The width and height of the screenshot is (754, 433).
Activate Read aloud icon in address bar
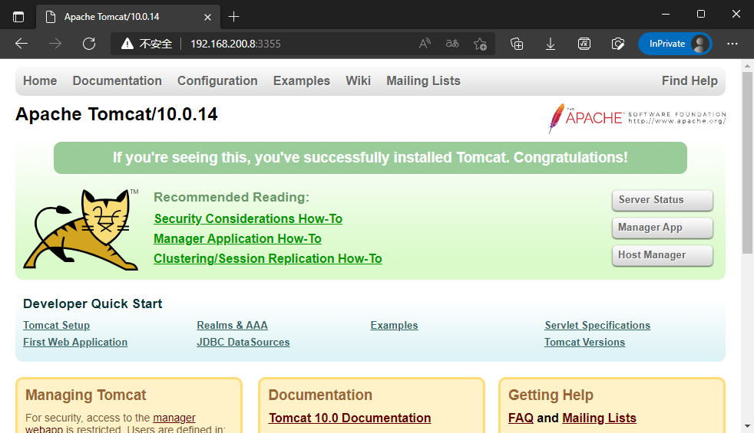[425, 44]
